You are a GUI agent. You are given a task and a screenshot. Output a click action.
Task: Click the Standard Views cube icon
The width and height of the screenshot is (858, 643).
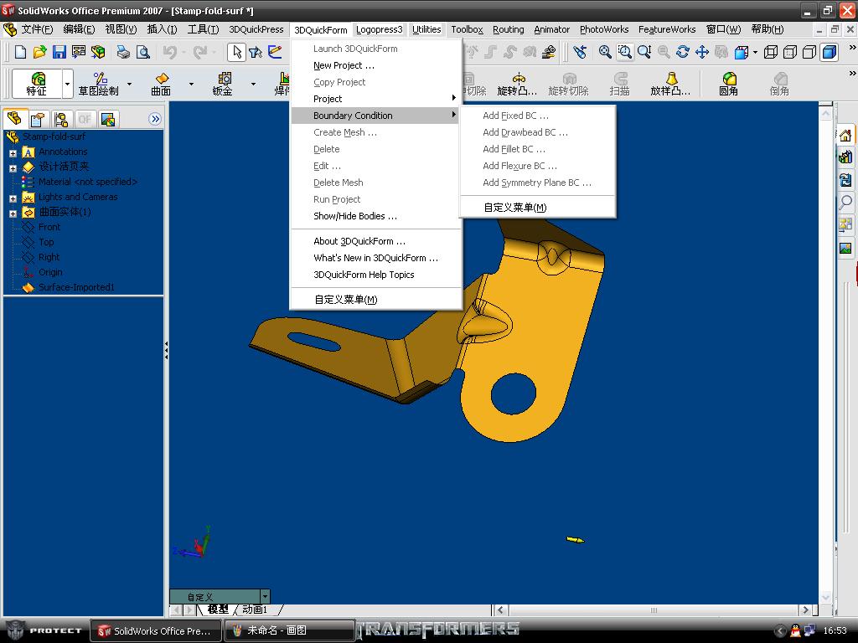pos(742,52)
